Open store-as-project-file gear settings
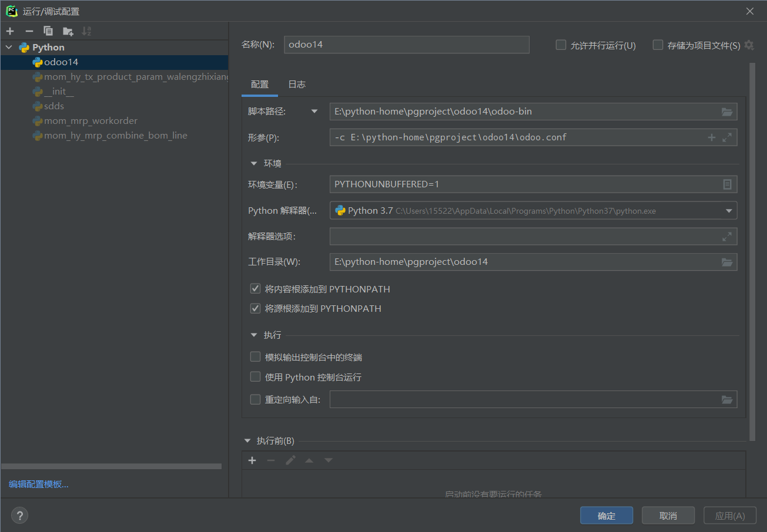Image resolution: width=767 pixels, height=532 pixels. pos(749,45)
